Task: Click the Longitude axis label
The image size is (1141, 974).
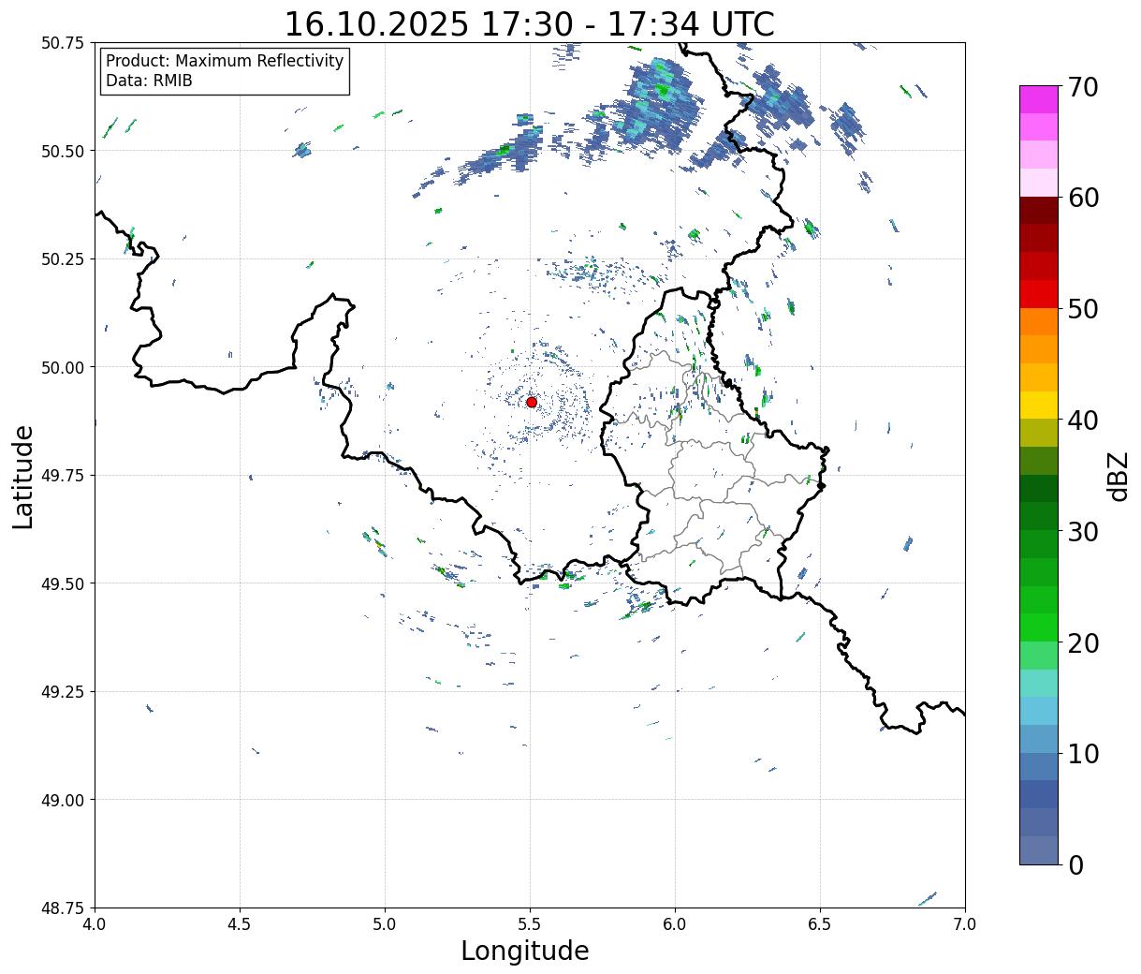Action: (525, 952)
